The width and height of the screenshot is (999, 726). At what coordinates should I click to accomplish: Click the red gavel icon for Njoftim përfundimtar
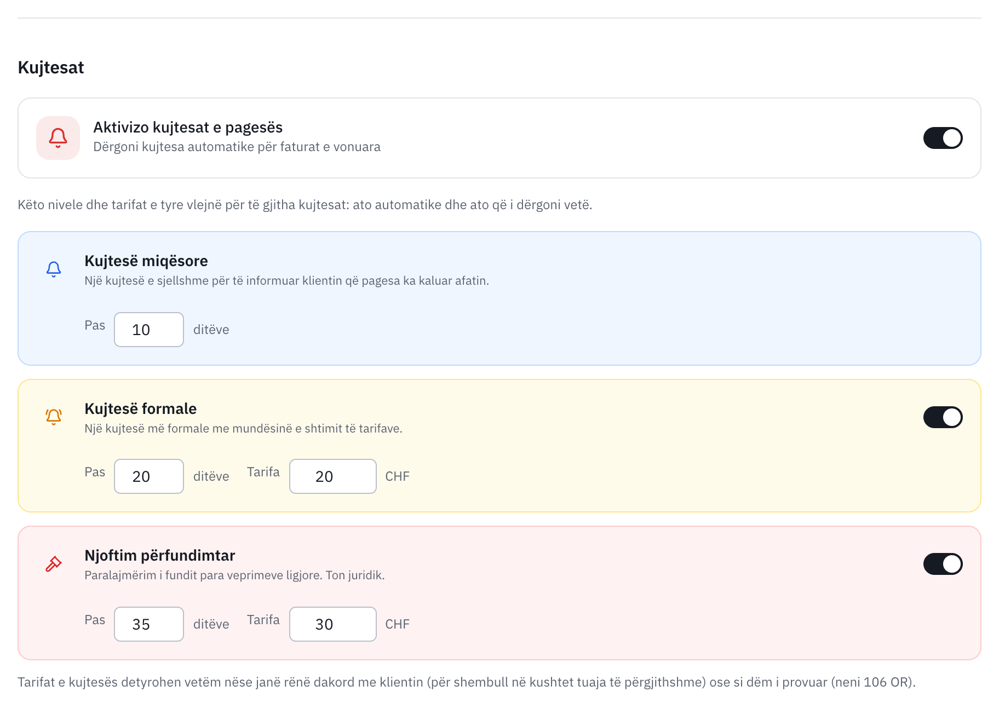[54, 563]
